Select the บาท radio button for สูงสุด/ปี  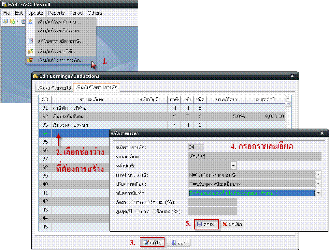[137, 211]
